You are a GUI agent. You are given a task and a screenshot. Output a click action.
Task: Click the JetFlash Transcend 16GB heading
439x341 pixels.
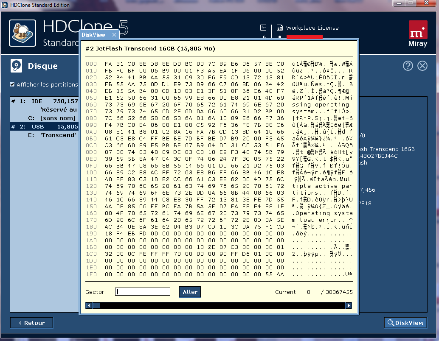[150, 49]
